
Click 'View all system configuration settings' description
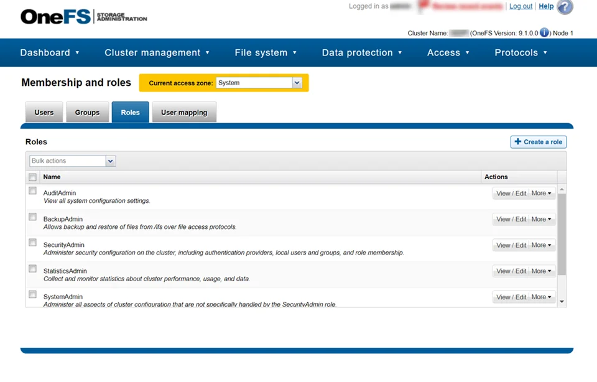[97, 201]
